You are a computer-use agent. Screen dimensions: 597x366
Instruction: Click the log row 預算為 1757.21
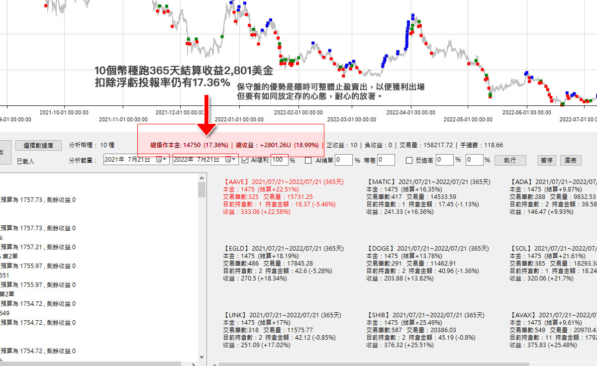(38, 247)
